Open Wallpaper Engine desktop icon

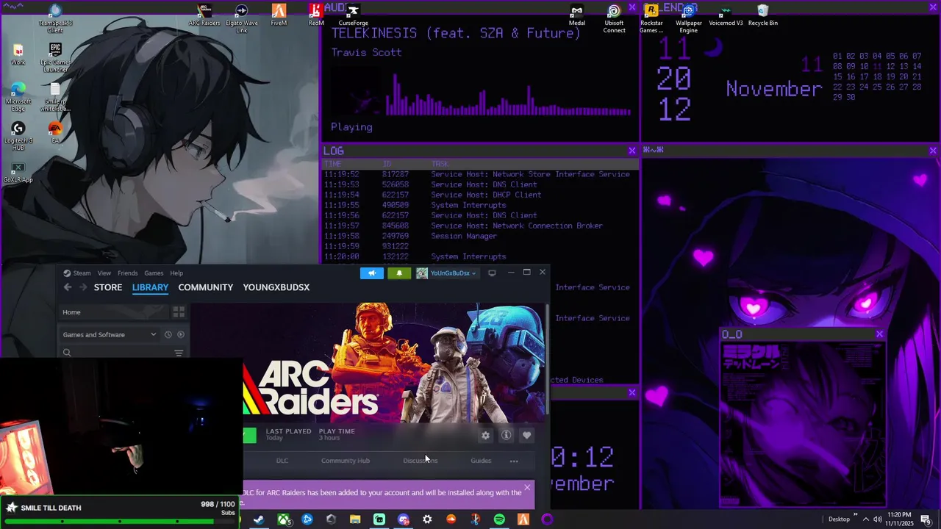point(688,18)
